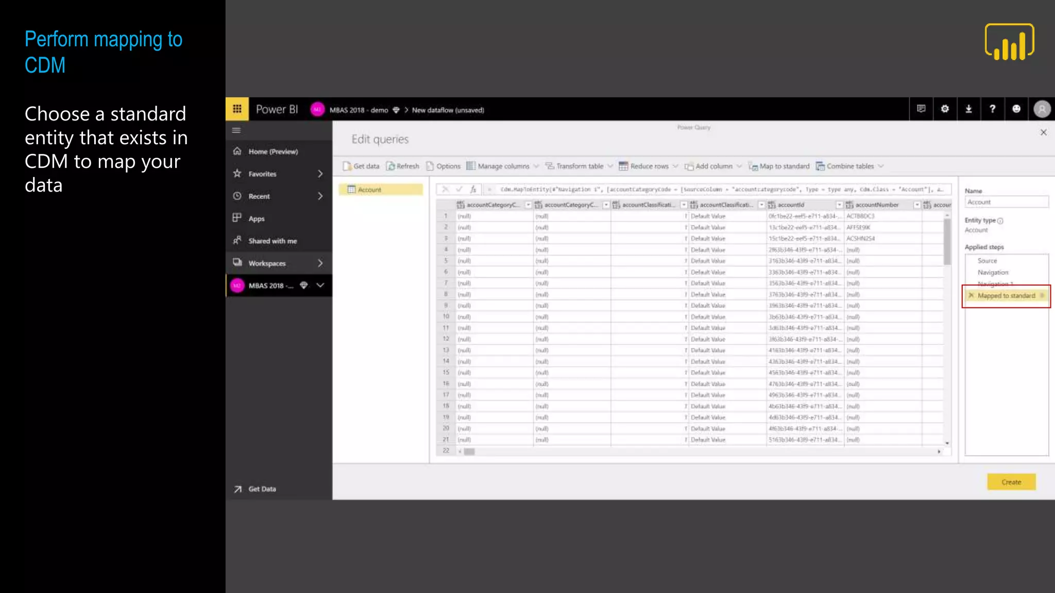
Task: Click the confirm checkmark in formula bar
Action: click(459, 189)
